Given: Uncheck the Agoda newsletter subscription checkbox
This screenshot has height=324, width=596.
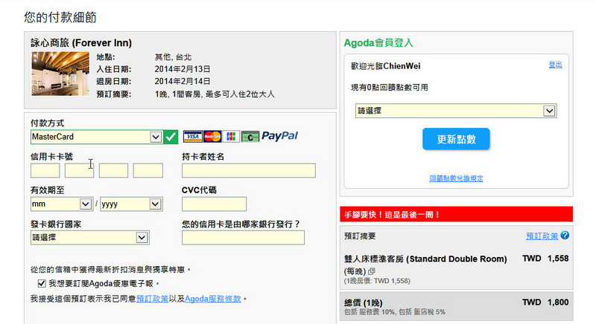Looking at the screenshot, I should point(42,283).
